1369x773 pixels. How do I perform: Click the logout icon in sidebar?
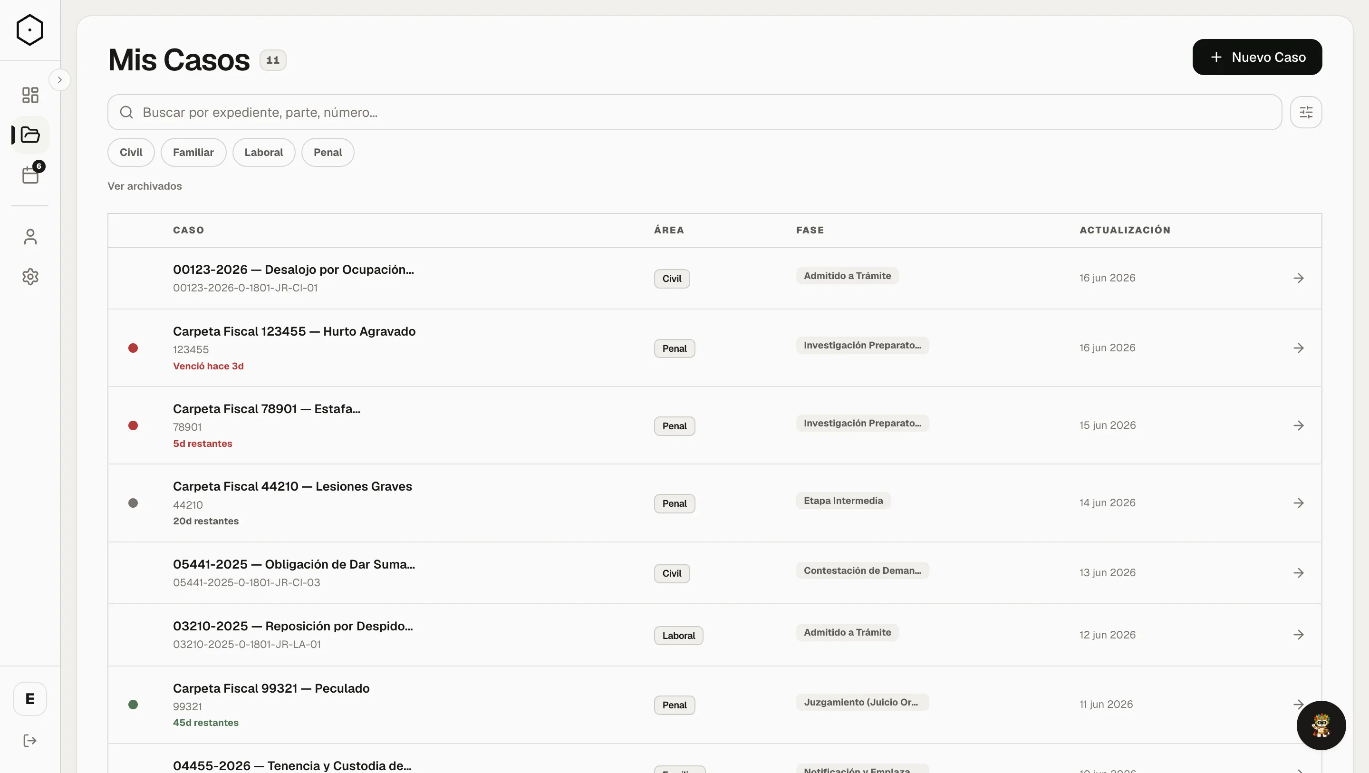click(x=30, y=741)
